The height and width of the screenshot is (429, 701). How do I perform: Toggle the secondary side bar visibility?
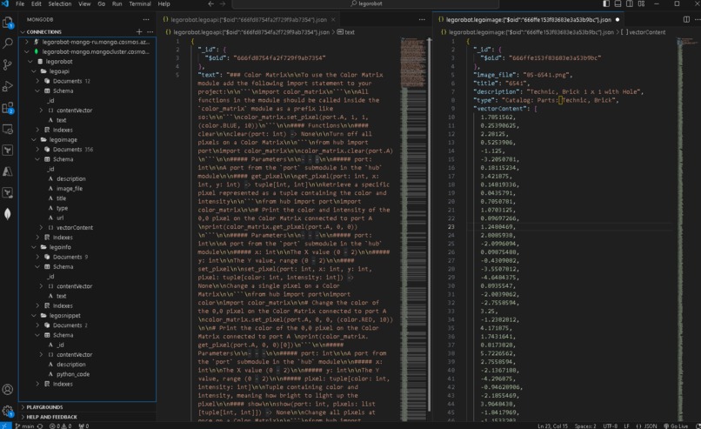click(x=630, y=3)
